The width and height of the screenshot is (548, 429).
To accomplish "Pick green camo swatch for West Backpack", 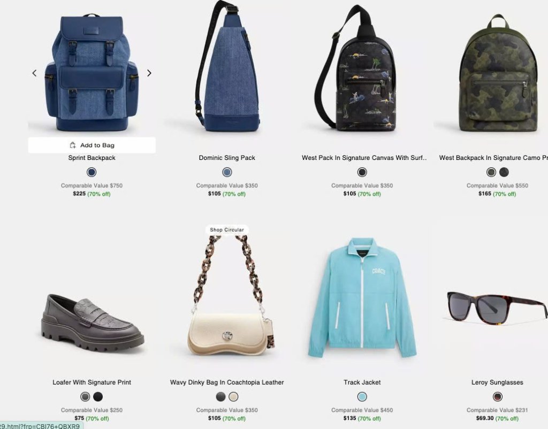I will [491, 172].
